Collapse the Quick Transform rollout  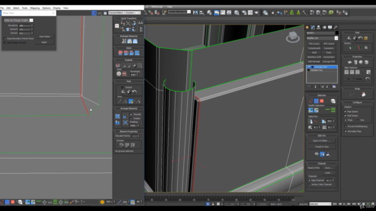click(x=115, y=18)
